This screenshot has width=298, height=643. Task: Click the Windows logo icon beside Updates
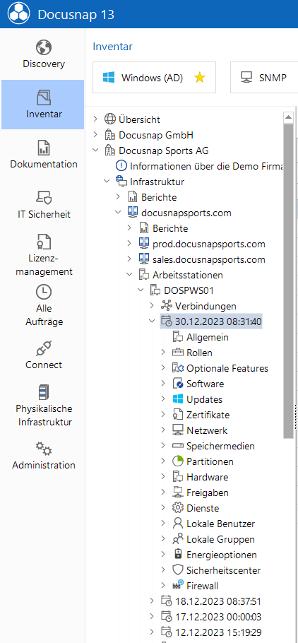(x=178, y=399)
